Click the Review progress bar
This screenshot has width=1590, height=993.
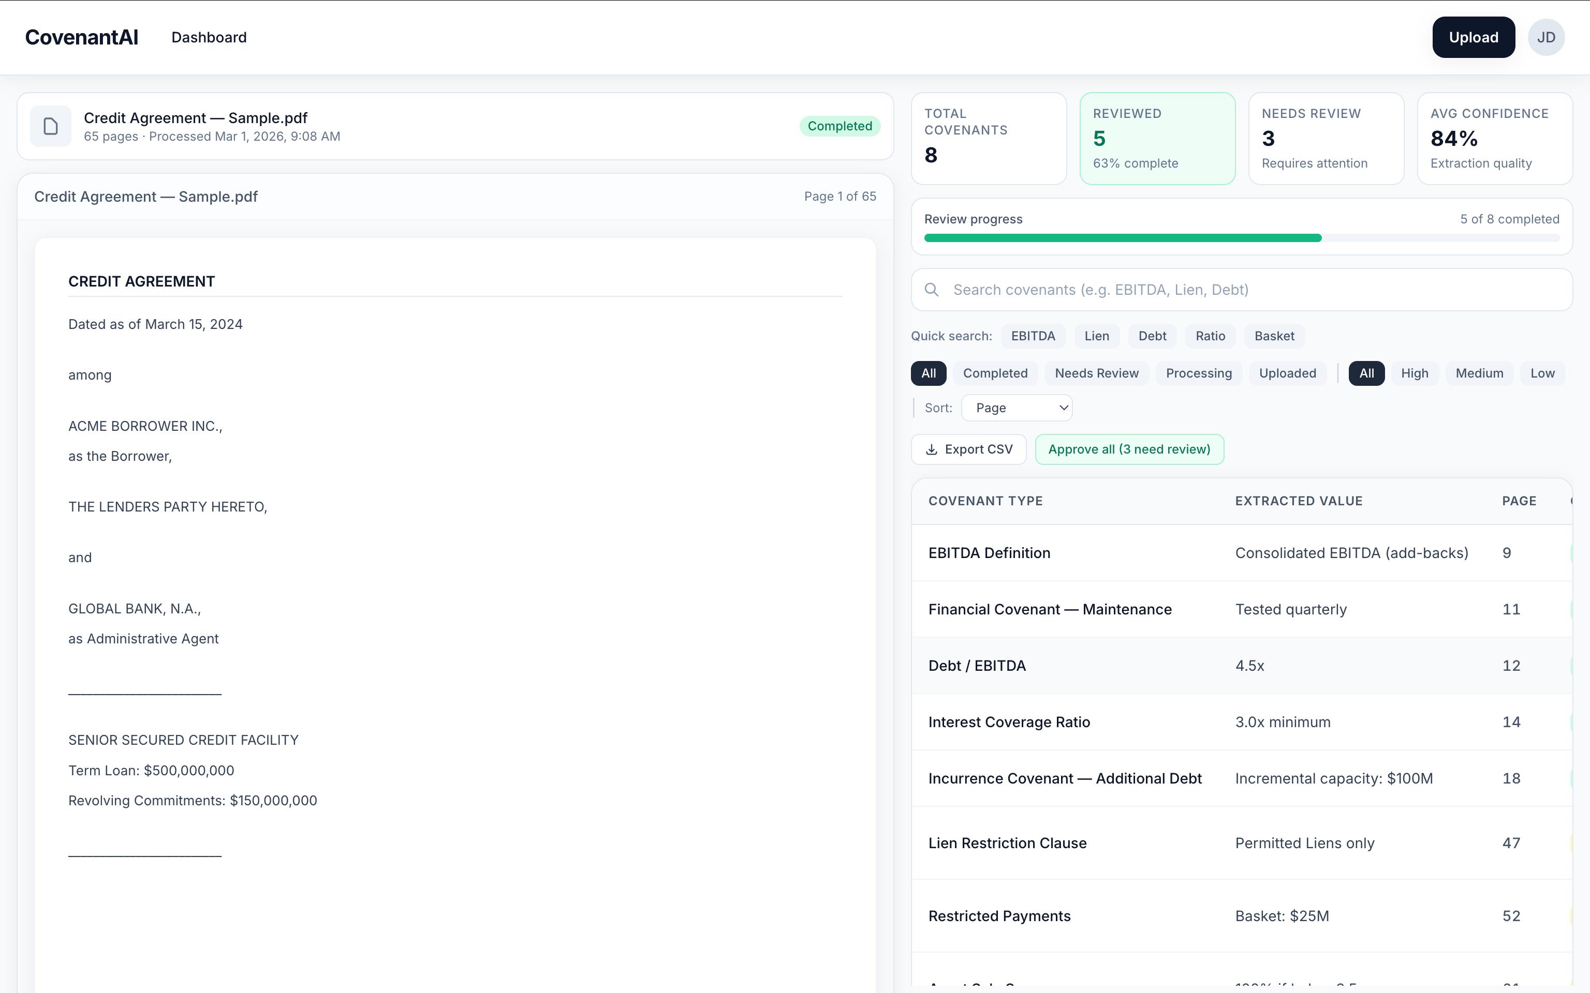(x=1242, y=238)
